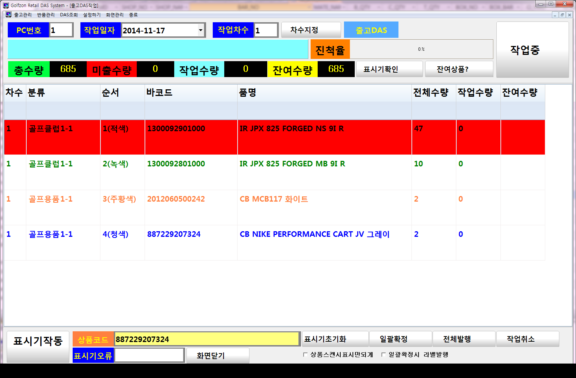Enable 상품스캔시 표시만되게 checkbox

click(305, 355)
